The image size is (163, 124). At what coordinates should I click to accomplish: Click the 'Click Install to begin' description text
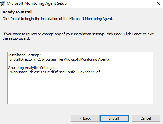pyautogui.click(x=58, y=19)
